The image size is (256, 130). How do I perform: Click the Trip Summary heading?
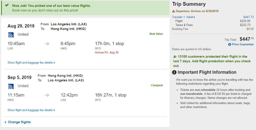189,4
